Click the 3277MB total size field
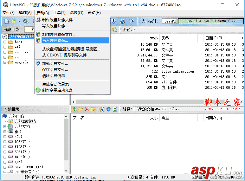 pos(169,21)
